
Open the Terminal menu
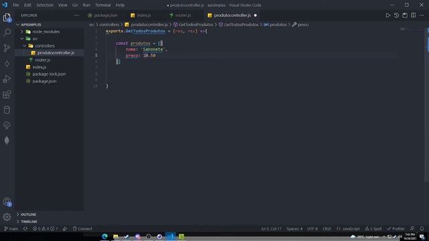pyautogui.click(x=103, y=5)
